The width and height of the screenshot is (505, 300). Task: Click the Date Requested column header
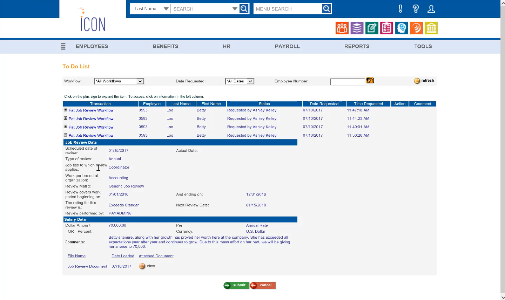[324, 104]
